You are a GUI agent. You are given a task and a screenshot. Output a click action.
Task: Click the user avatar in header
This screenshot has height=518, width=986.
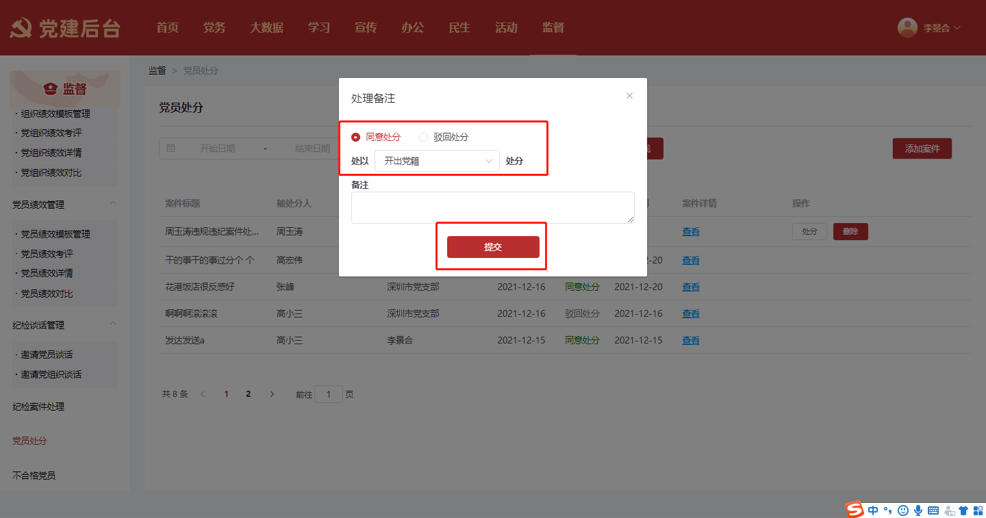tap(907, 27)
